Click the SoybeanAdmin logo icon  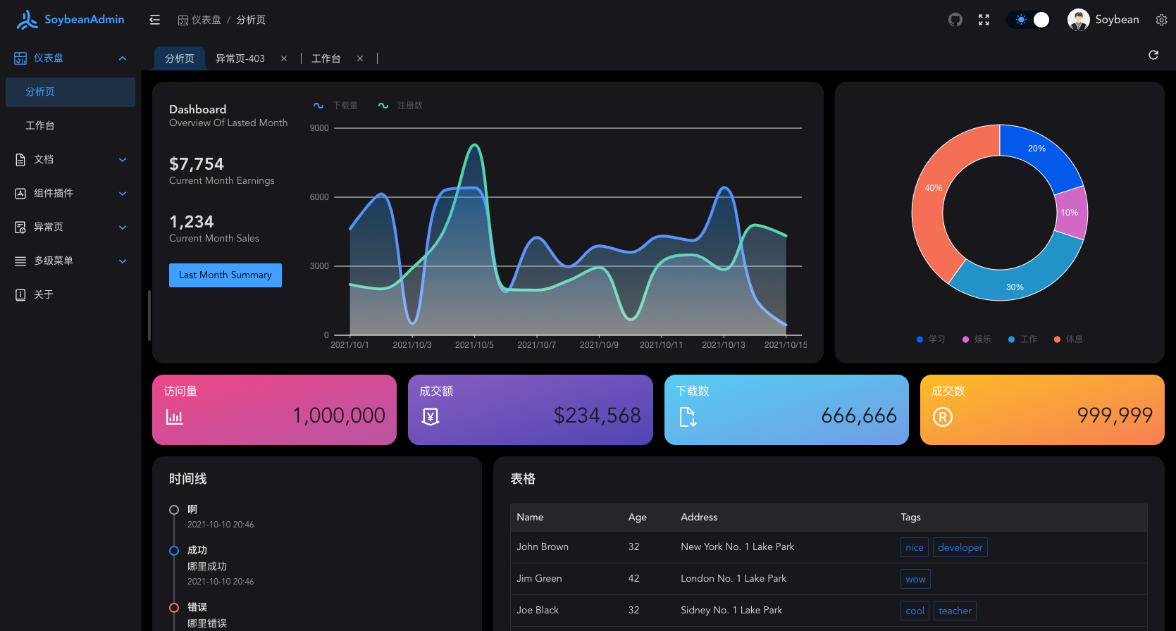(27, 20)
